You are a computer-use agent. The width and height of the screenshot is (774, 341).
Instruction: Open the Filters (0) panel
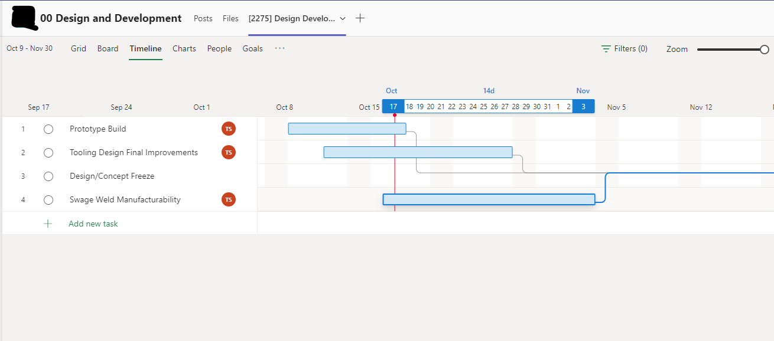coord(625,49)
